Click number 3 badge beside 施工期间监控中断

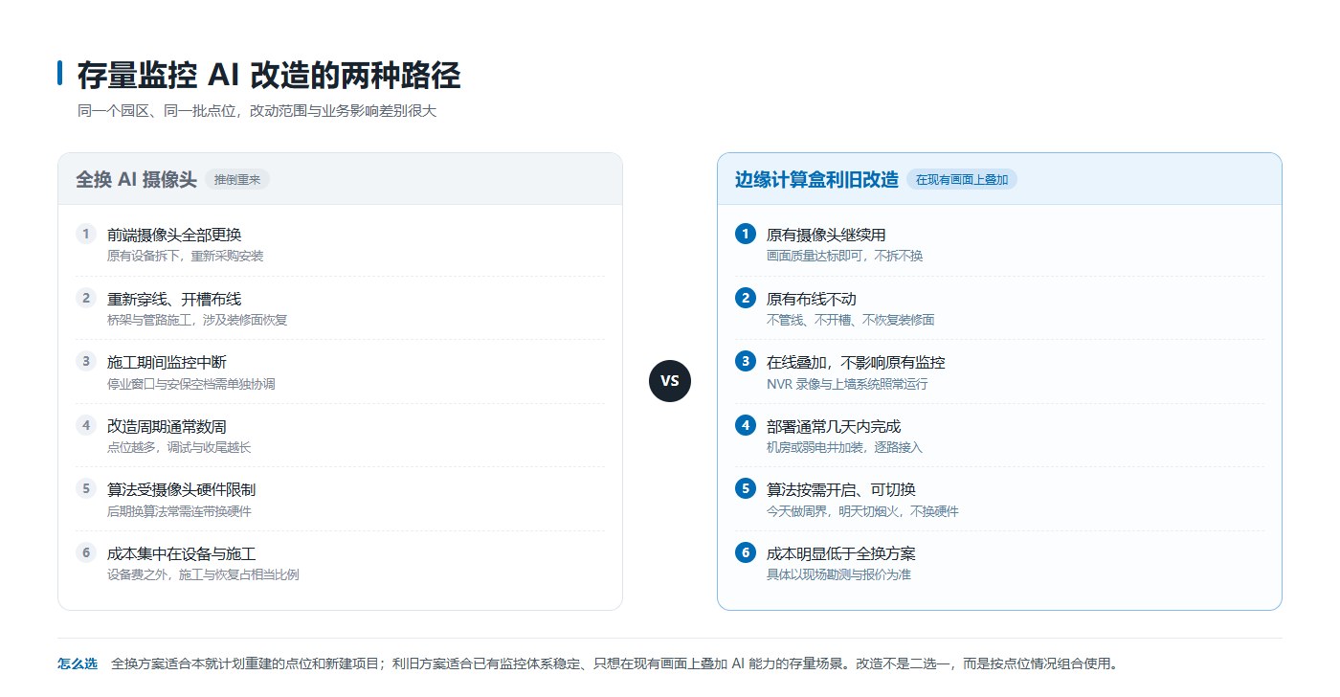click(86, 361)
